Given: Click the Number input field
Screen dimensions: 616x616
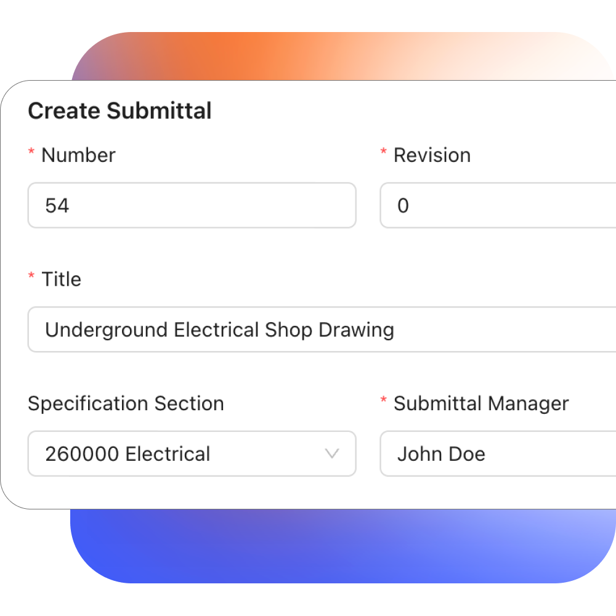Looking at the screenshot, I should click(x=192, y=206).
